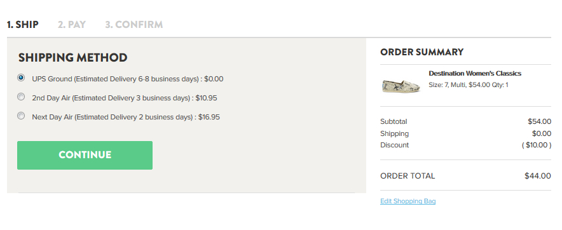
Task: Click the UPS Ground delivery option label
Action: coord(128,79)
